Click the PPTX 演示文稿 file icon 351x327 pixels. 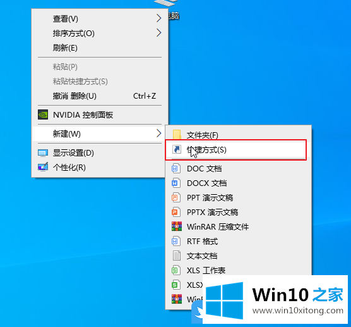176,212
